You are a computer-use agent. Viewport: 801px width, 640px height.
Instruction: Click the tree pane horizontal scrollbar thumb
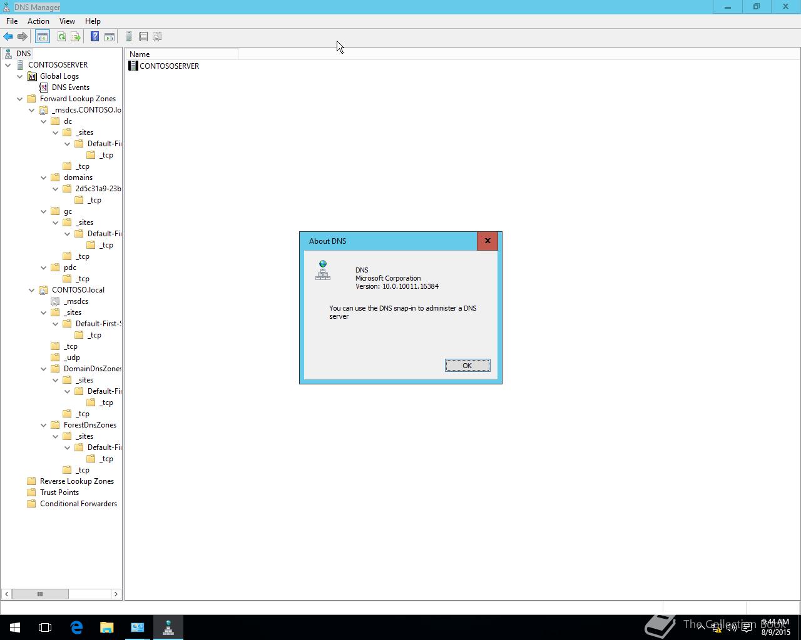(x=40, y=594)
